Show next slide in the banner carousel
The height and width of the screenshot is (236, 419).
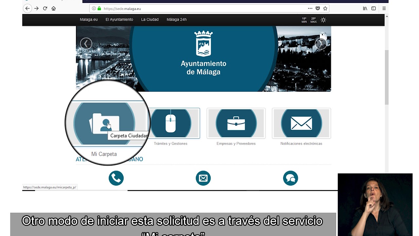321,44
